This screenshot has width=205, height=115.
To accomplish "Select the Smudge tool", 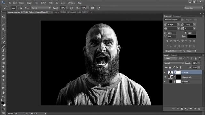I will point(3,67).
